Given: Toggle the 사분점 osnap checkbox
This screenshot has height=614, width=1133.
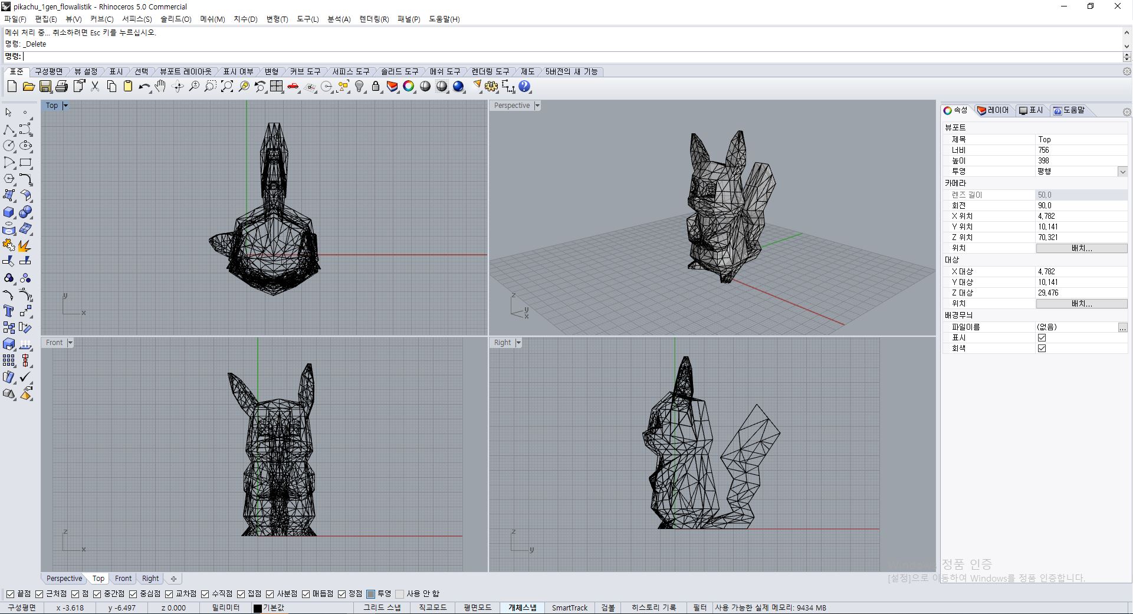Looking at the screenshot, I should [270, 594].
